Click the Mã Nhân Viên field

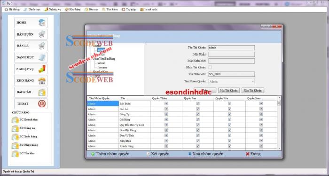point(231,74)
